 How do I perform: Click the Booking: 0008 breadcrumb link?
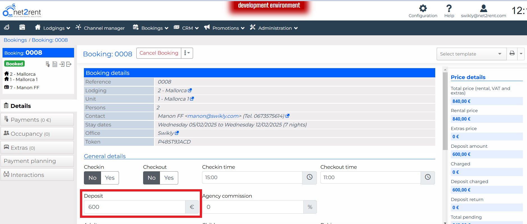[x=50, y=40]
